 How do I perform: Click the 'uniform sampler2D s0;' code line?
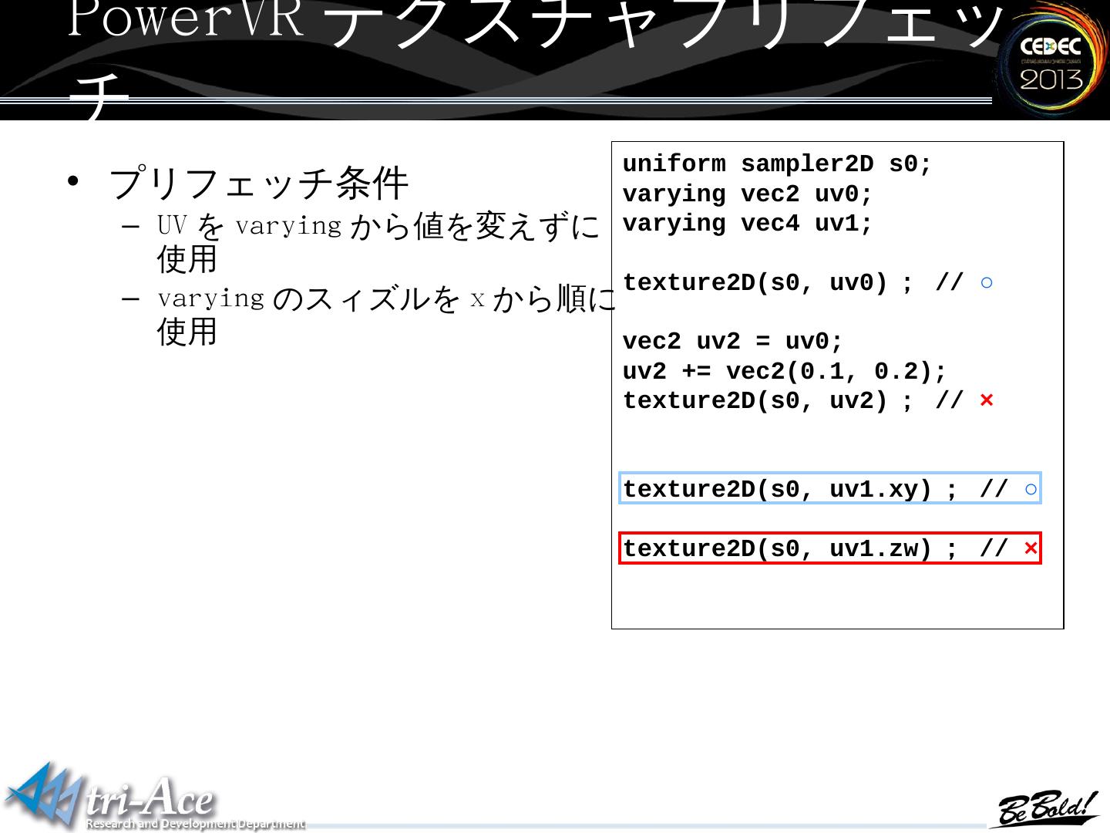click(x=777, y=164)
